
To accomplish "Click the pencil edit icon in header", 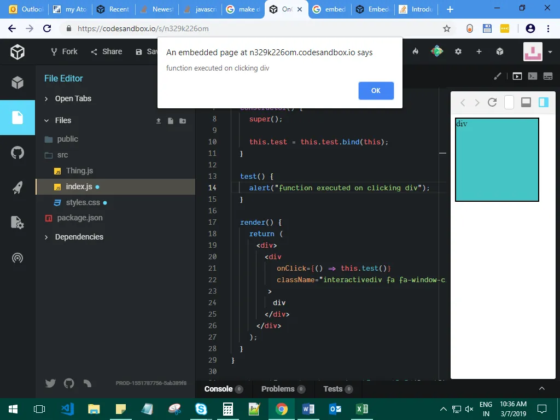I will click(x=498, y=76).
